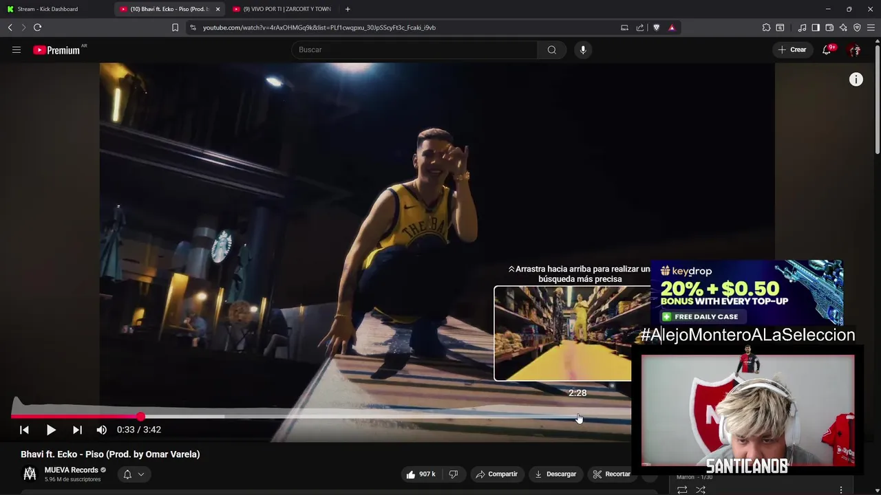
Task: Click the seek preview thumbnail
Action: [563, 333]
